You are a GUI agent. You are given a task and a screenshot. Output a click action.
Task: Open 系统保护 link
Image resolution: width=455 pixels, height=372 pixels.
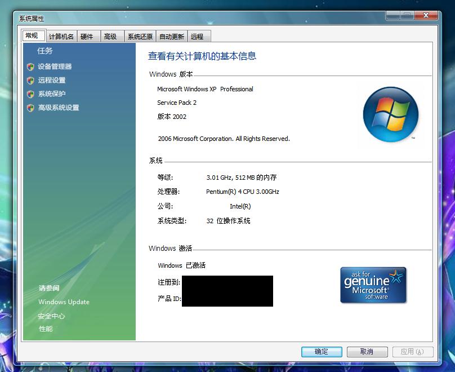pyautogui.click(x=52, y=94)
